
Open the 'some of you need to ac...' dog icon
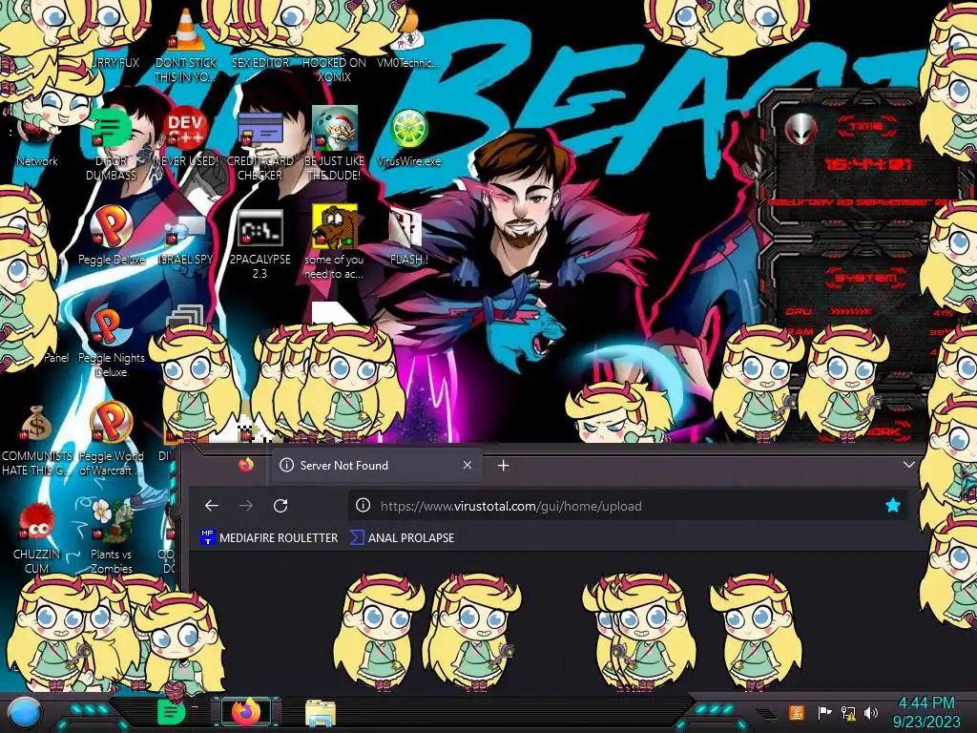pos(334,241)
